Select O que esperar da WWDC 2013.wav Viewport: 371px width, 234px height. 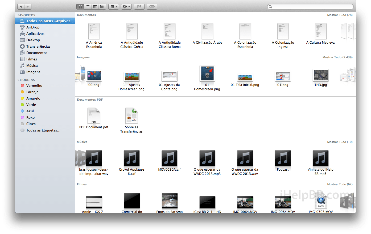[245, 163]
